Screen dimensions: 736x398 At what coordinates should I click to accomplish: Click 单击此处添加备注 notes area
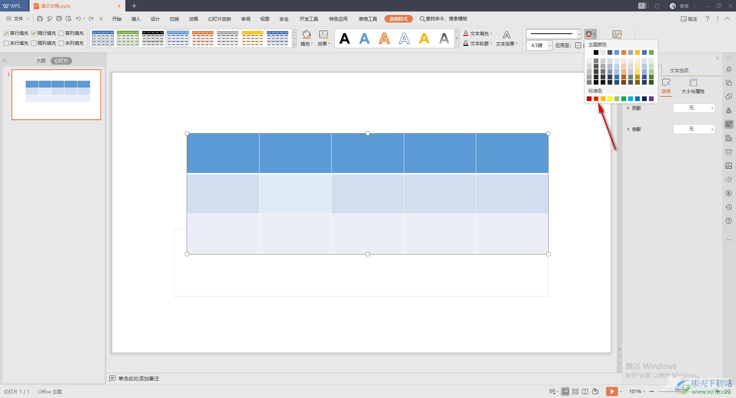click(x=138, y=378)
